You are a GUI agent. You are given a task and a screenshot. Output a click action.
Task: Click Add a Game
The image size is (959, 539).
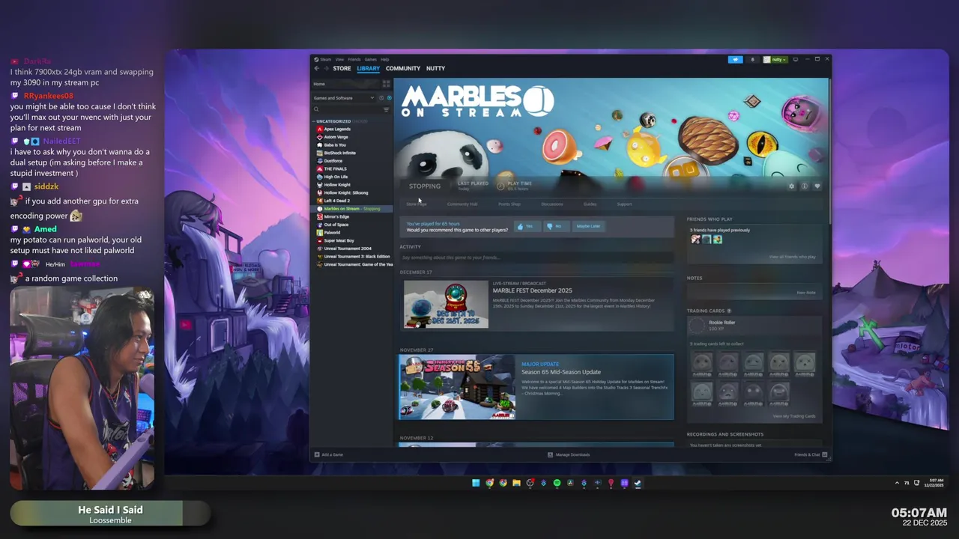(329, 454)
